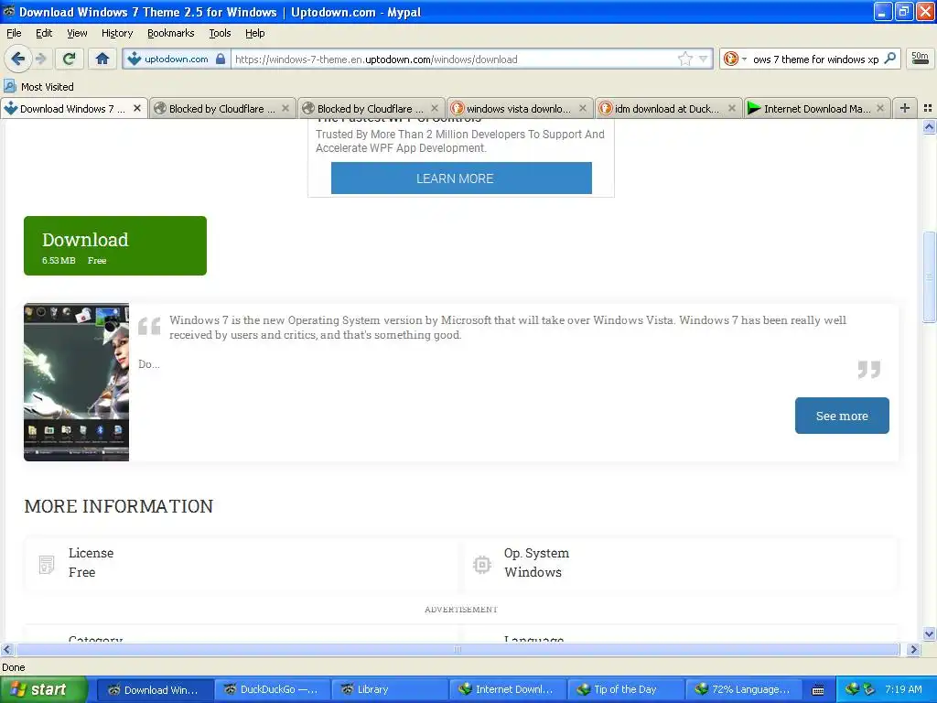The width and height of the screenshot is (937, 703).
Task: Click the vertical scrollbar up arrow
Action: [929, 126]
